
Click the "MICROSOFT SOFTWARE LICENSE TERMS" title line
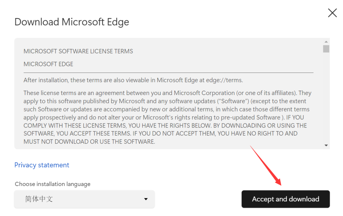click(78, 51)
